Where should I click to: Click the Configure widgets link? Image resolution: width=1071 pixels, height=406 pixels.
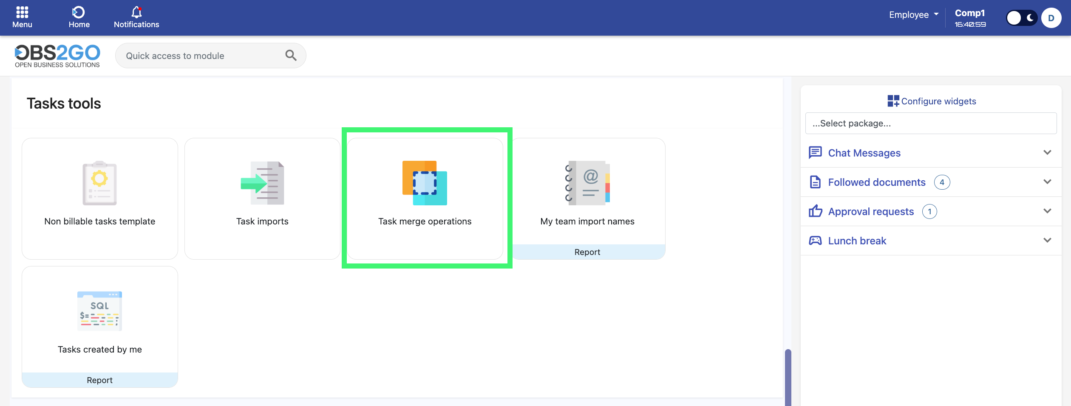tap(932, 101)
